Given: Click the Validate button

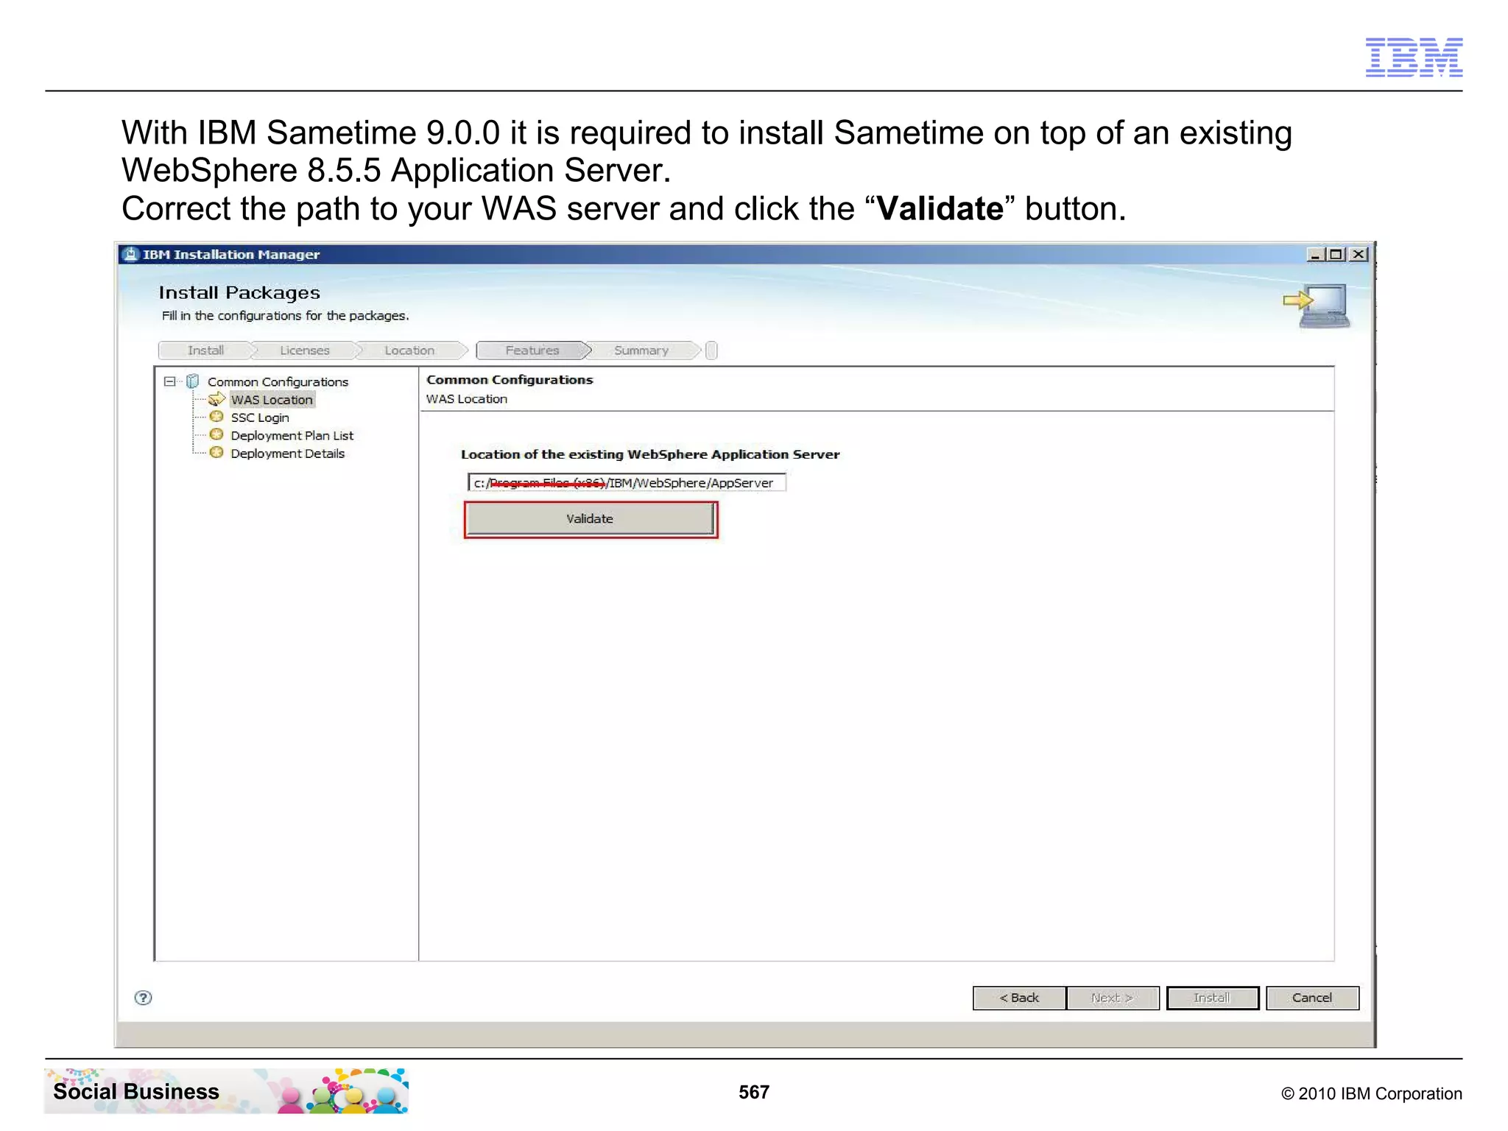Looking at the screenshot, I should click(590, 519).
